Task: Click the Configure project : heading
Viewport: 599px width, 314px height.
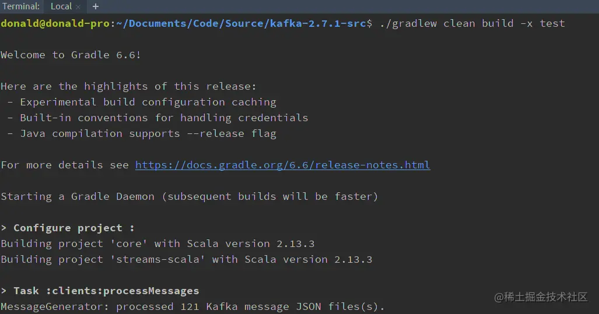Action: (x=68, y=228)
